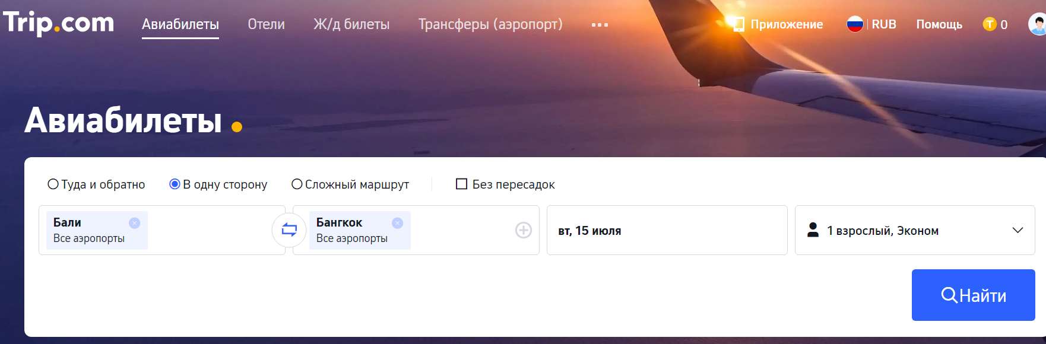Enable the Без пересадок checkbox

point(461,184)
